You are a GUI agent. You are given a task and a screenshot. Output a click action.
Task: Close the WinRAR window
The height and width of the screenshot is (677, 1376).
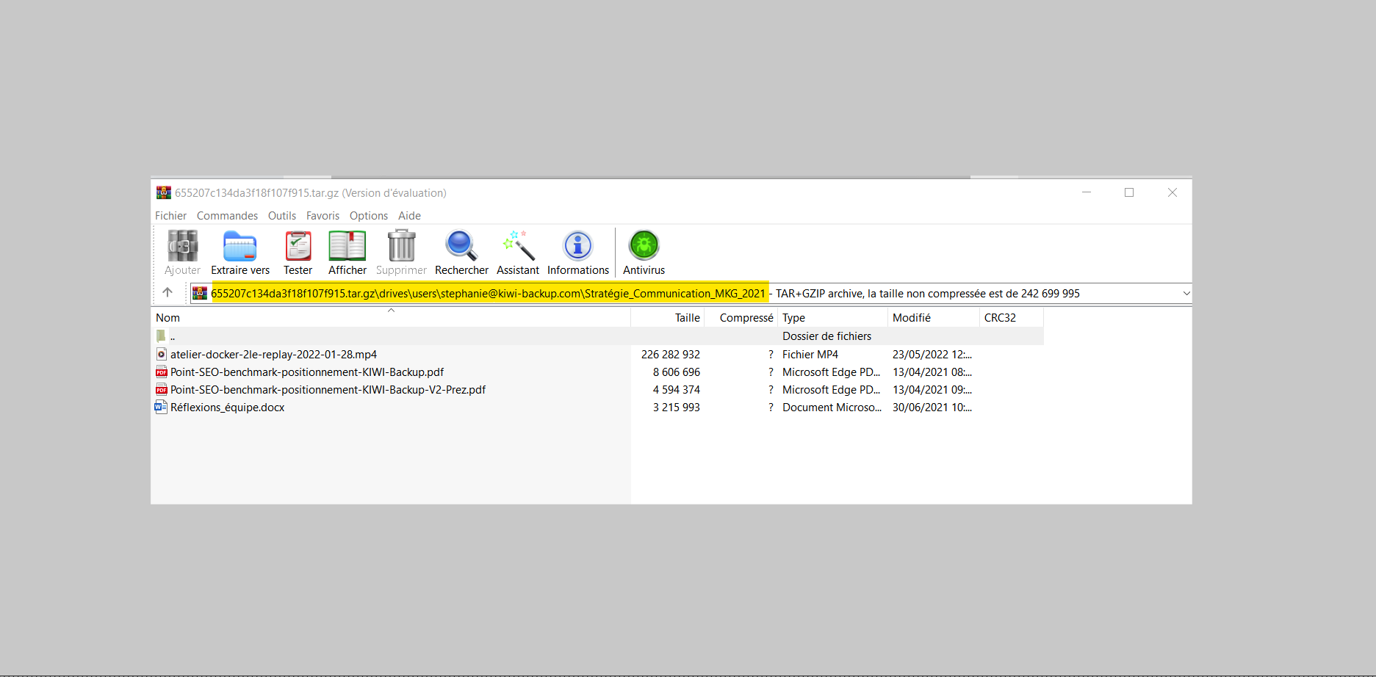point(1173,192)
